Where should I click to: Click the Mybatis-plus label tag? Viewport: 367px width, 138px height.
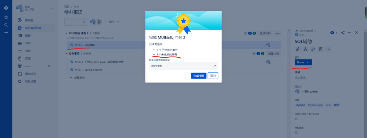click(316, 105)
